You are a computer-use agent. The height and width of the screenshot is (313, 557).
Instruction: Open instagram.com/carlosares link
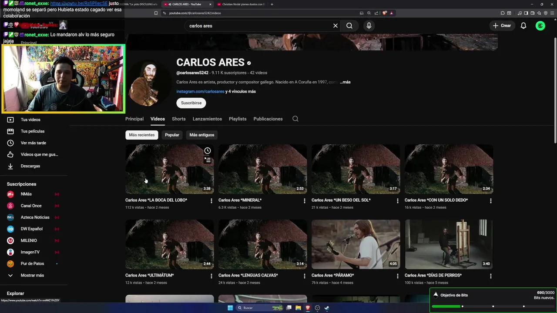coord(200,92)
